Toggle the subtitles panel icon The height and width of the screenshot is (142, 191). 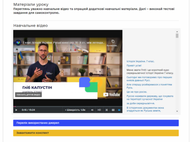113,110
